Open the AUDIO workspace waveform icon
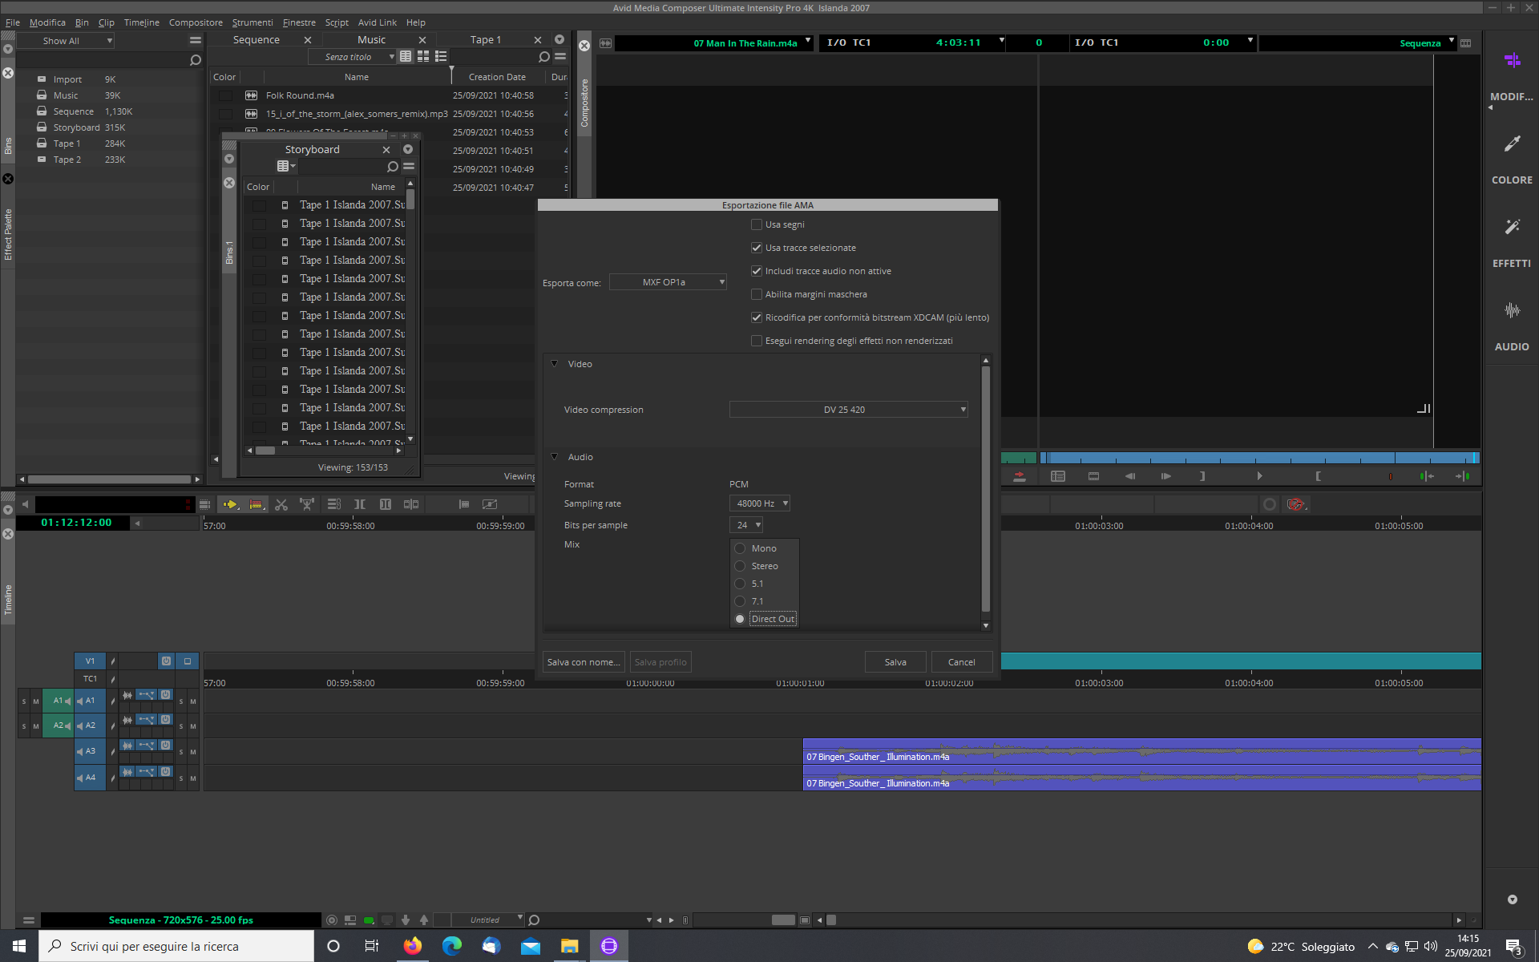Viewport: 1539px width, 962px height. click(1512, 311)
